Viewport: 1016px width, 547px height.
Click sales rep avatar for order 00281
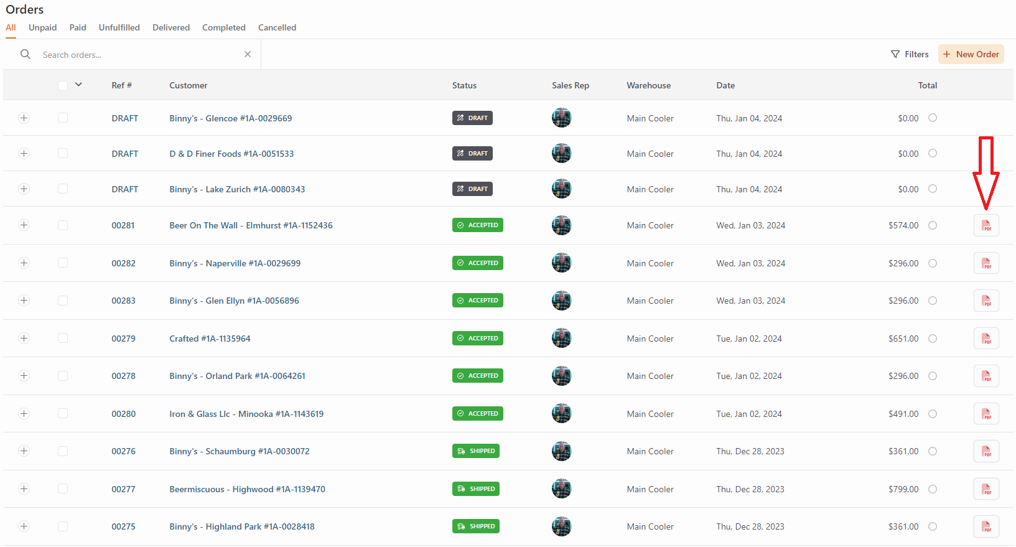coord(561,225)
